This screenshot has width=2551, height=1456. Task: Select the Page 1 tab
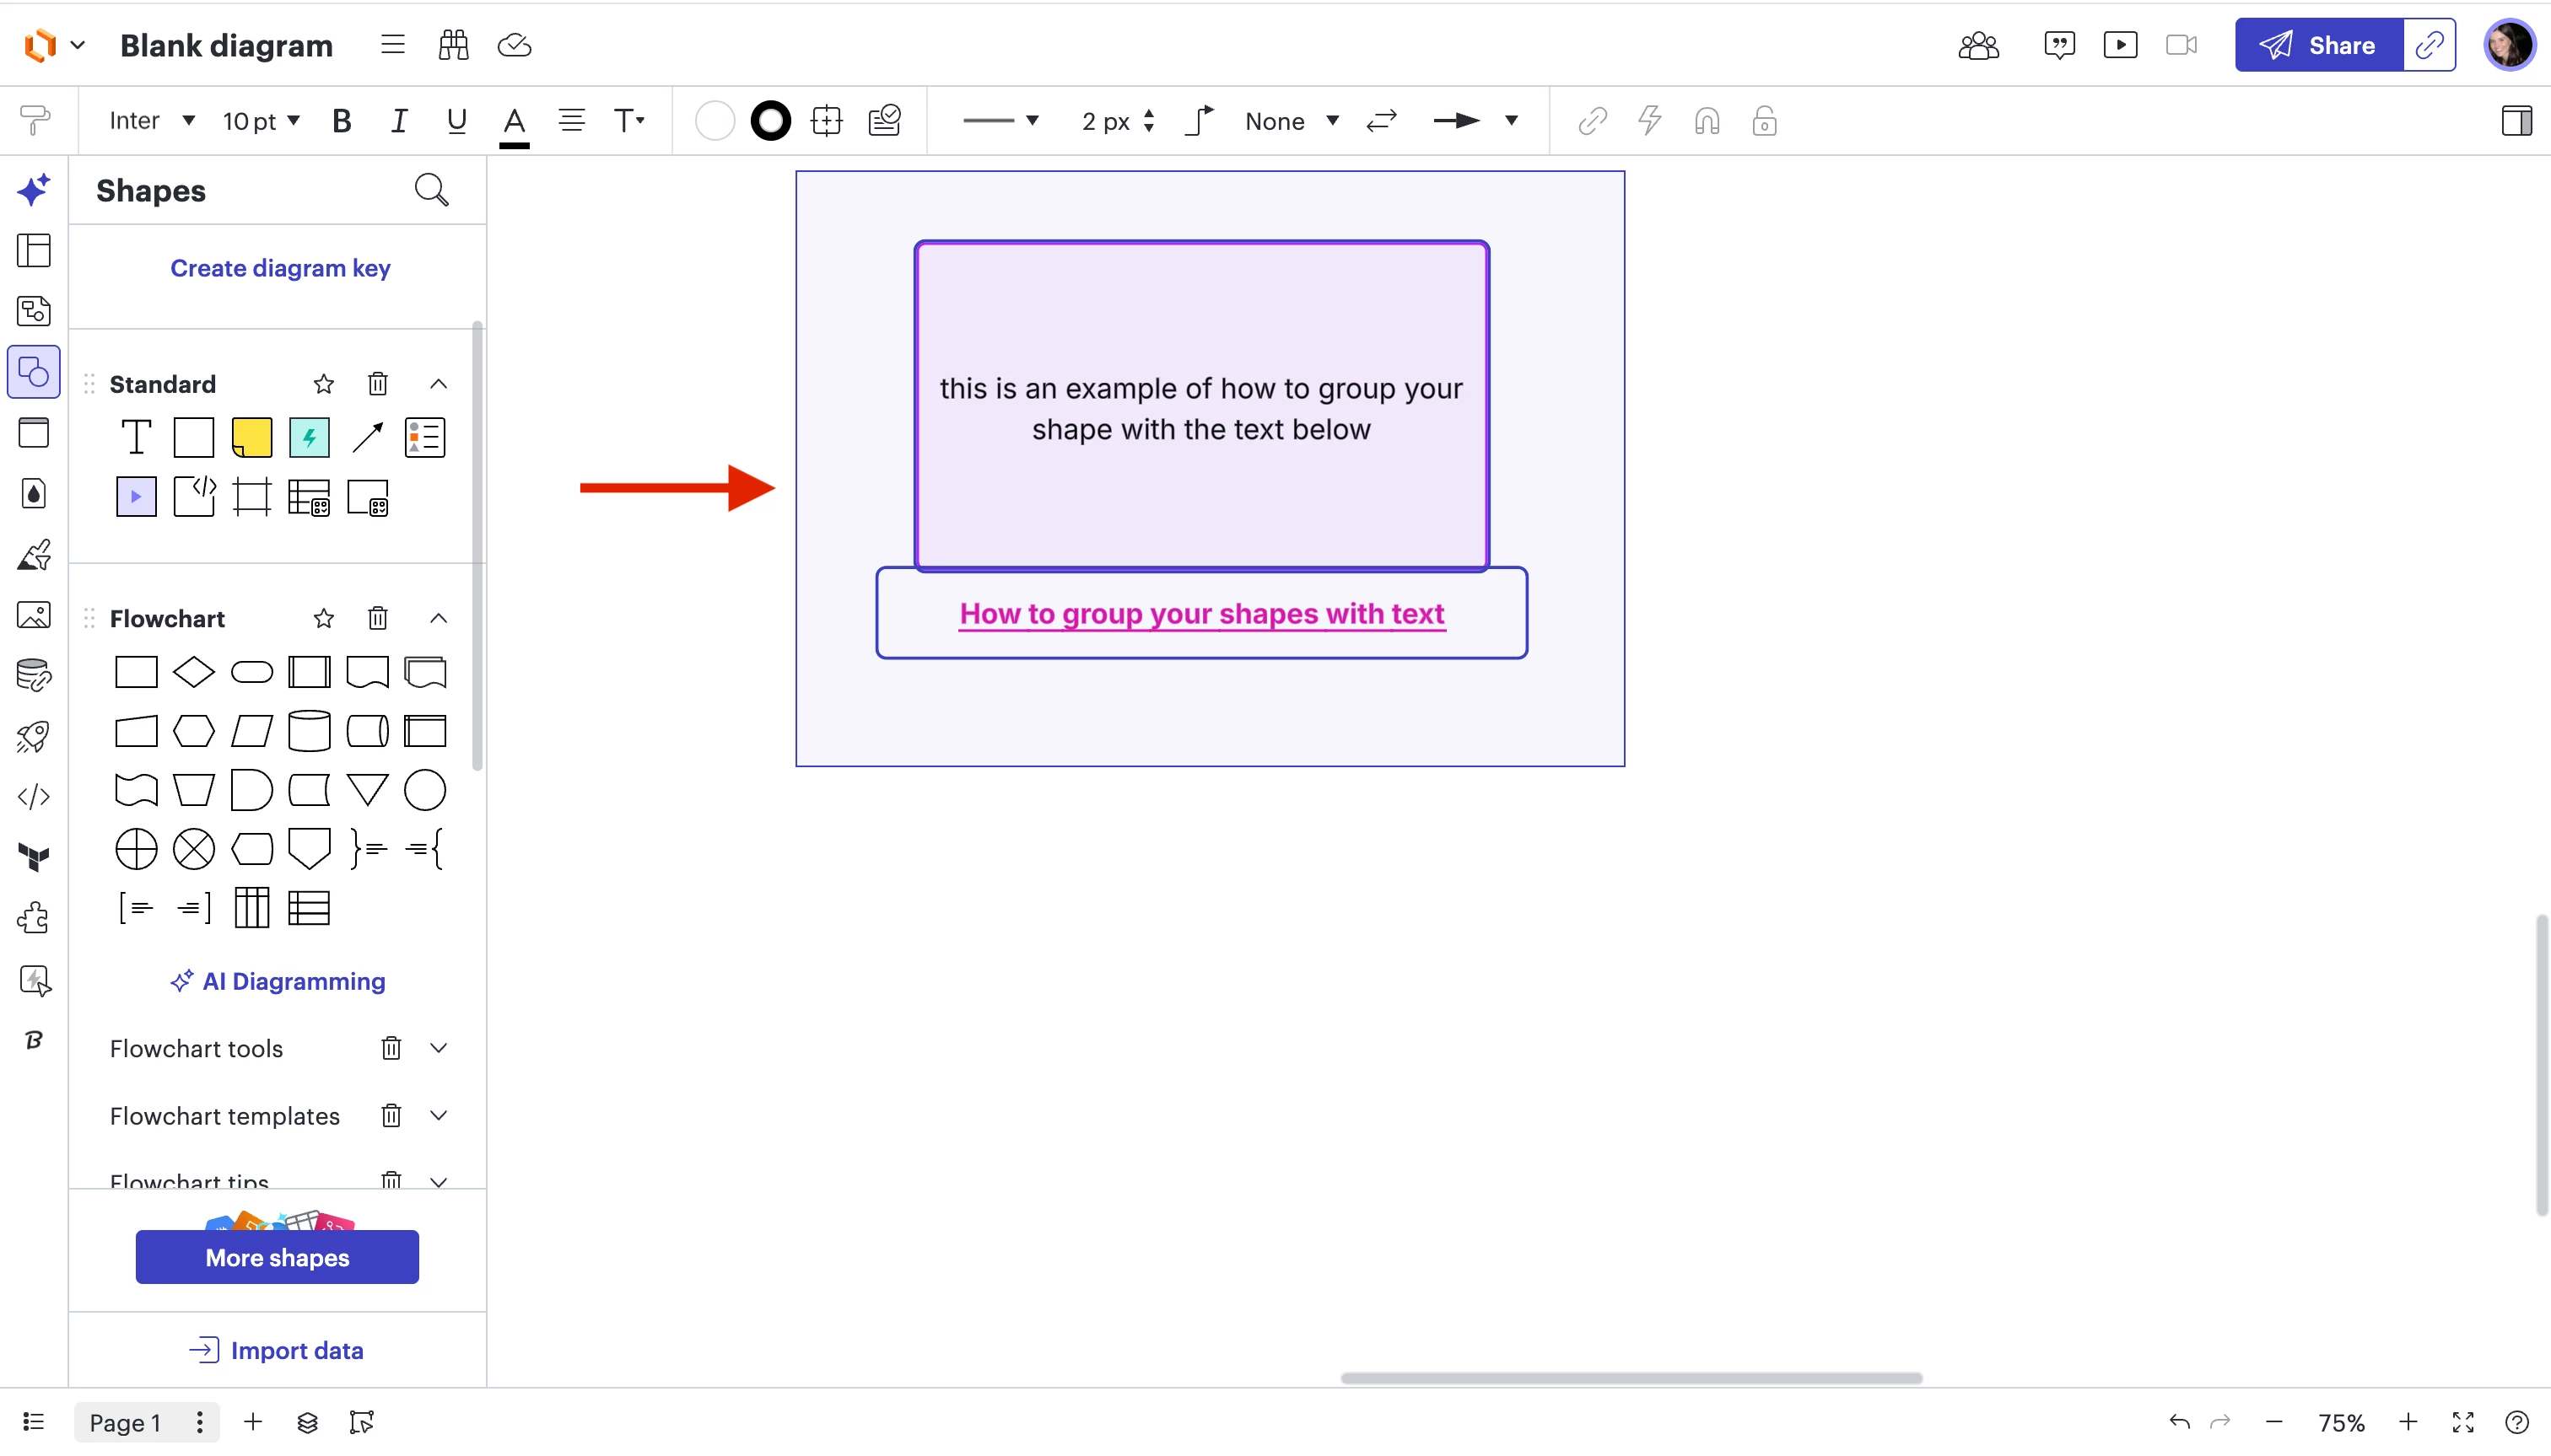[125, 1422]
